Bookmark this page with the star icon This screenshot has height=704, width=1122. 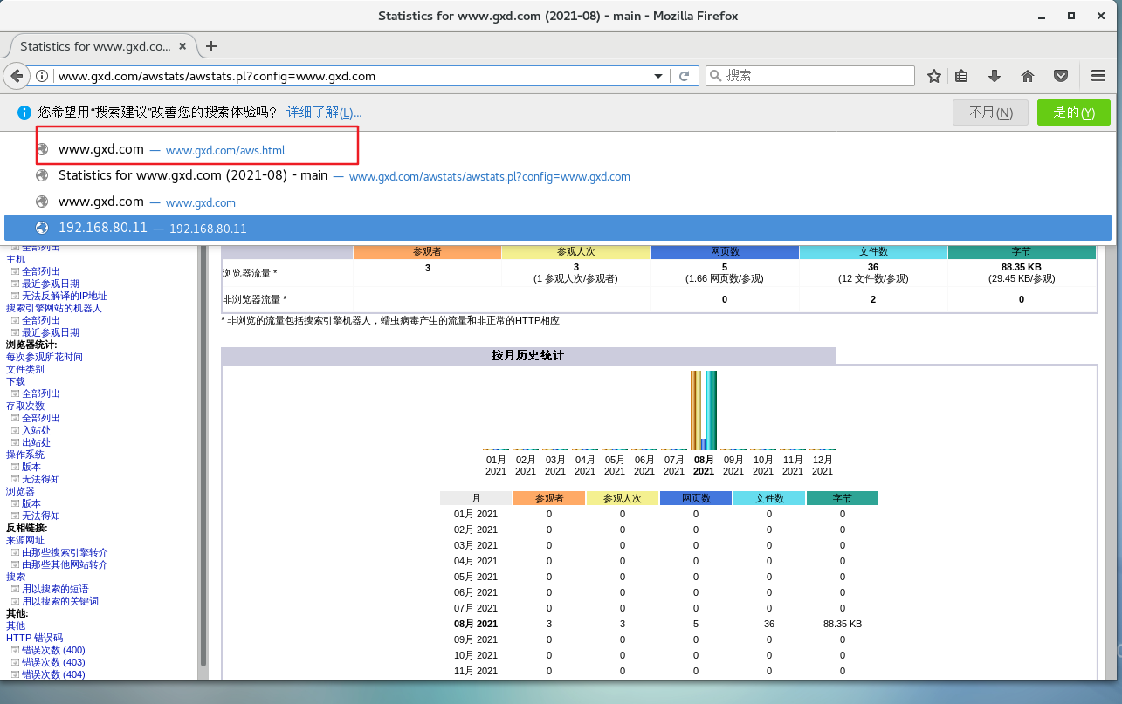pos(933,76)
